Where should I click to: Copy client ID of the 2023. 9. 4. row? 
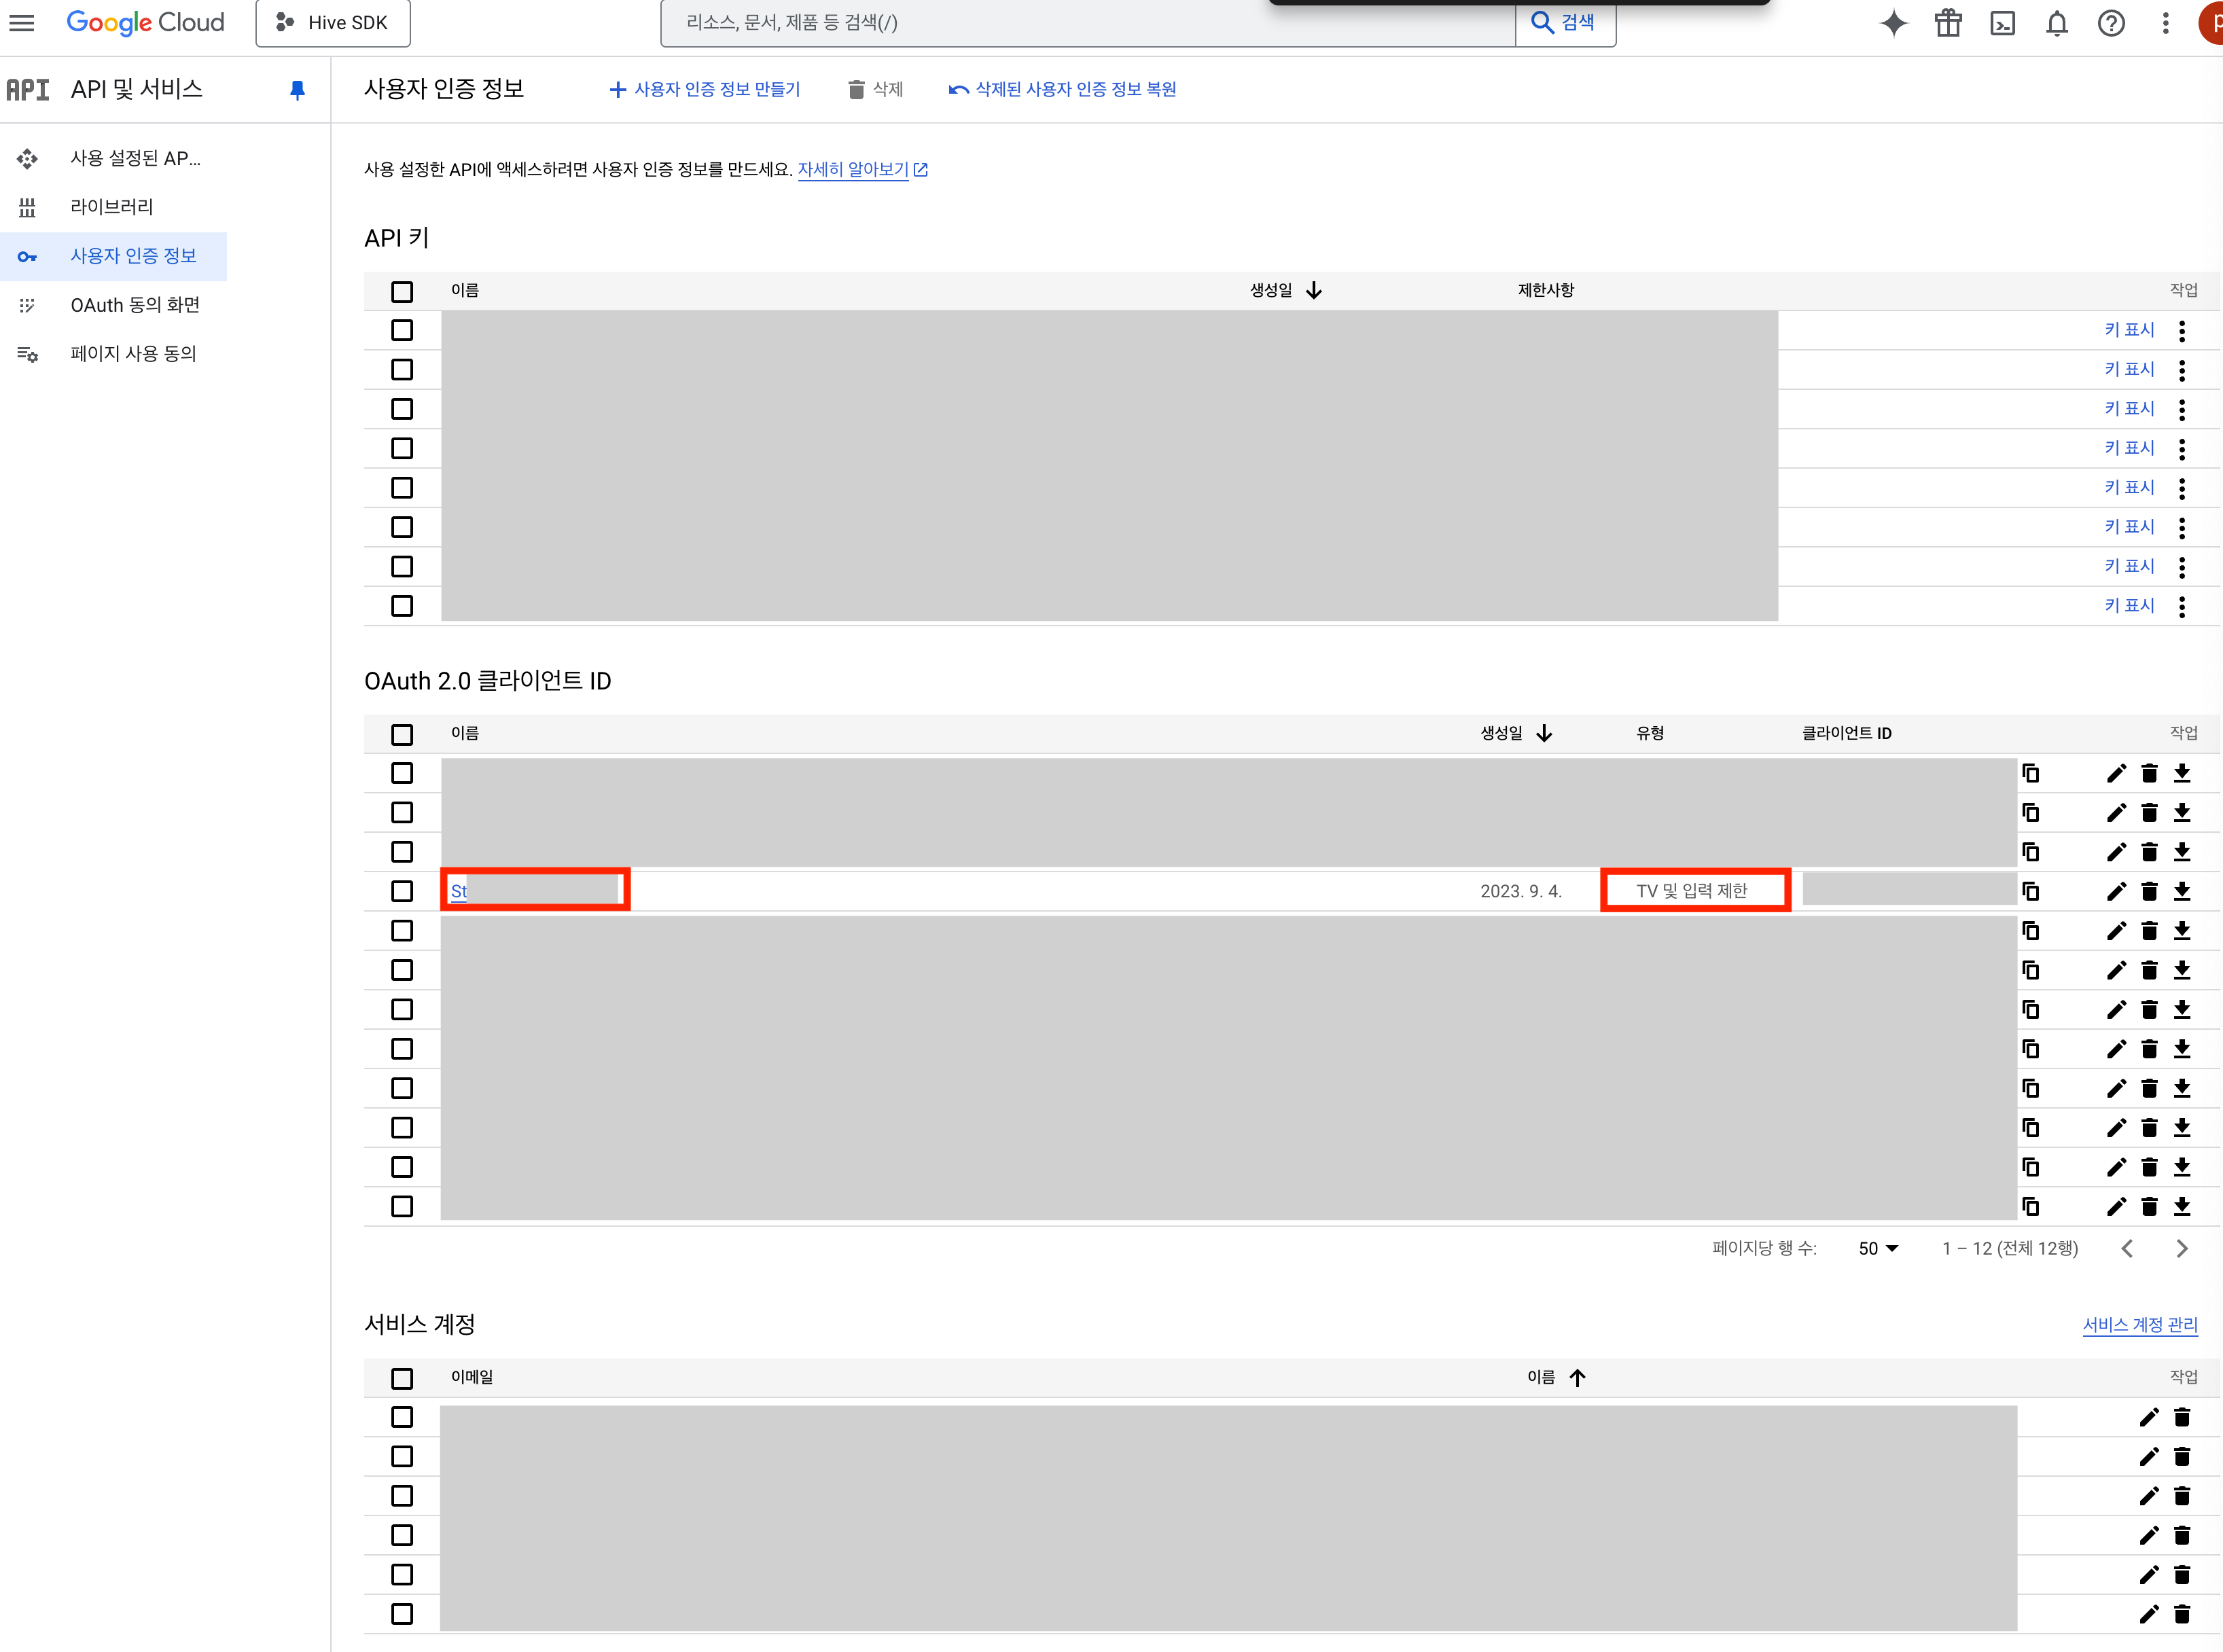[2030, 891]
